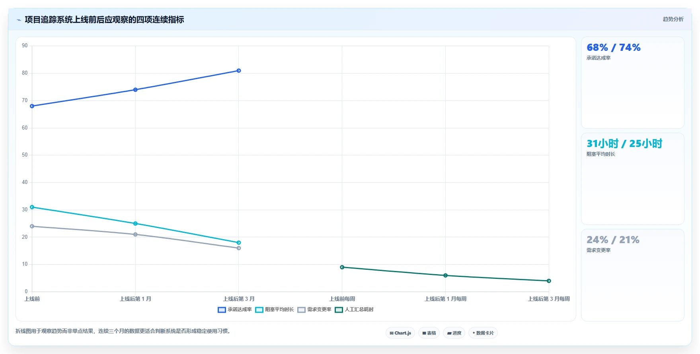Click the 承诺达成率 point at 上线后第 3 月
This screenshot has width=700, height=354.
(x=239, y=71)
